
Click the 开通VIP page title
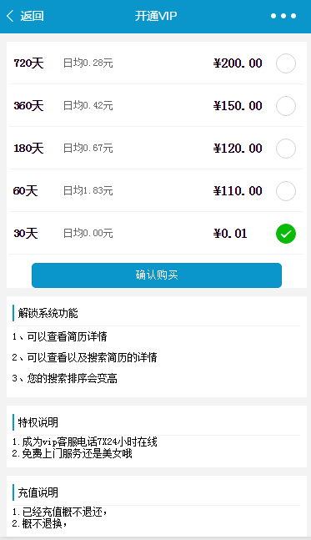(156, 16)
